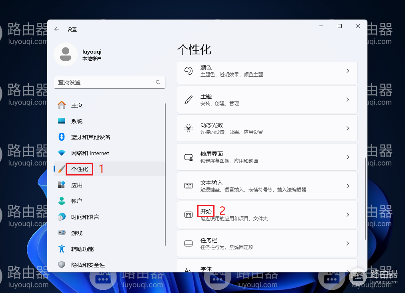The image size is (405, 293).
Task: Open the 文本输入 settings page
Action: pyautogui.click(x=267, y=186)
